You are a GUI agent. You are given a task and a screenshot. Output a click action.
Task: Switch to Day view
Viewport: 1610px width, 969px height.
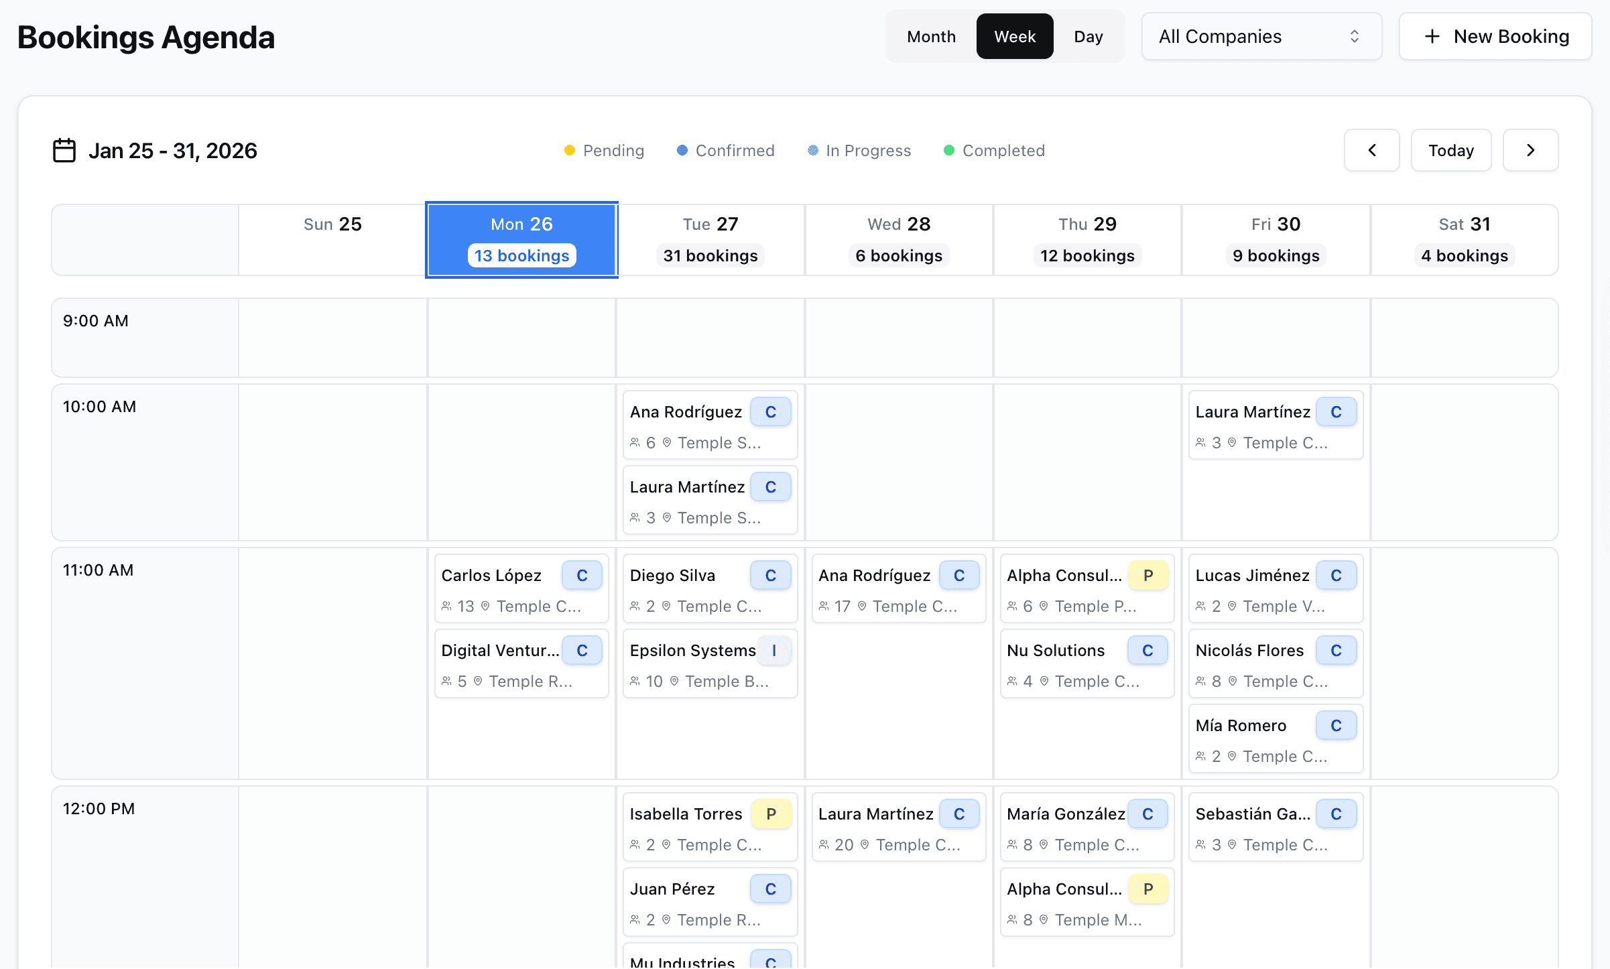click(x=1088, y=36)
